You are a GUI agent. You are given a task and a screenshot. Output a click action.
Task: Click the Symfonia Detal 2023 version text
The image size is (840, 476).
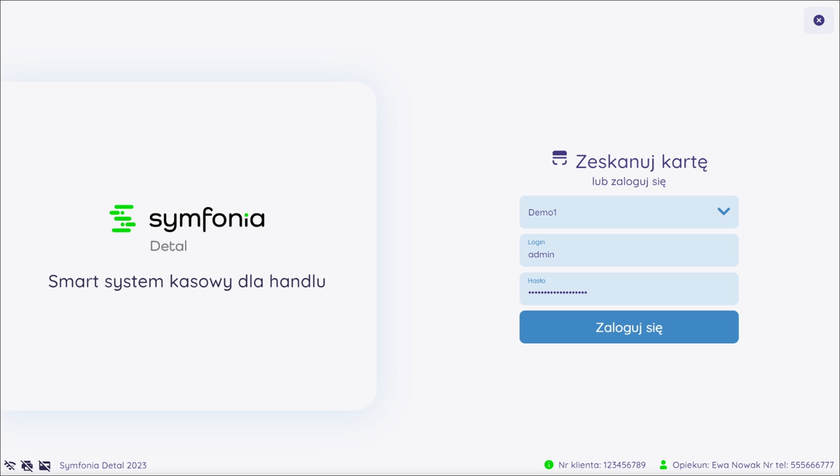click(x=103, y=465)
